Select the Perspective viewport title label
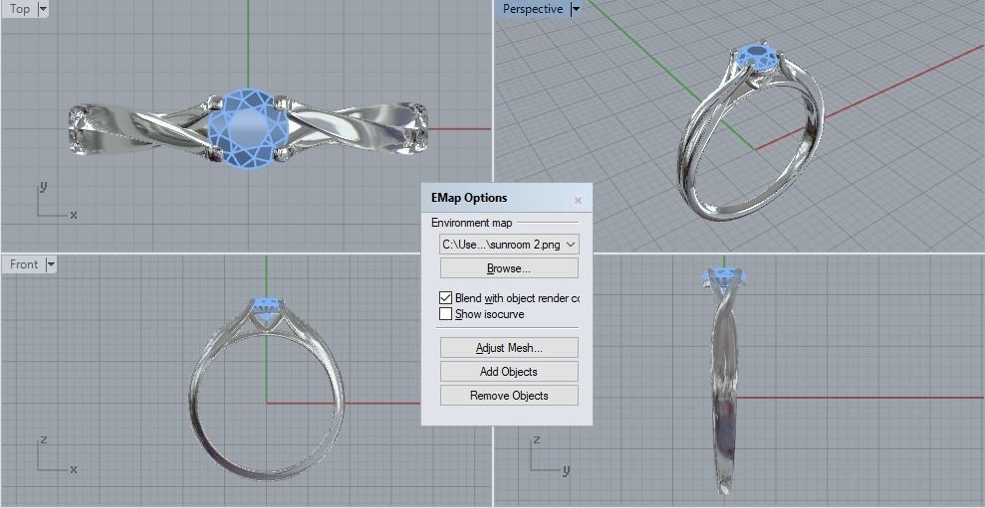985x508 pixels. tap(533, 9)
